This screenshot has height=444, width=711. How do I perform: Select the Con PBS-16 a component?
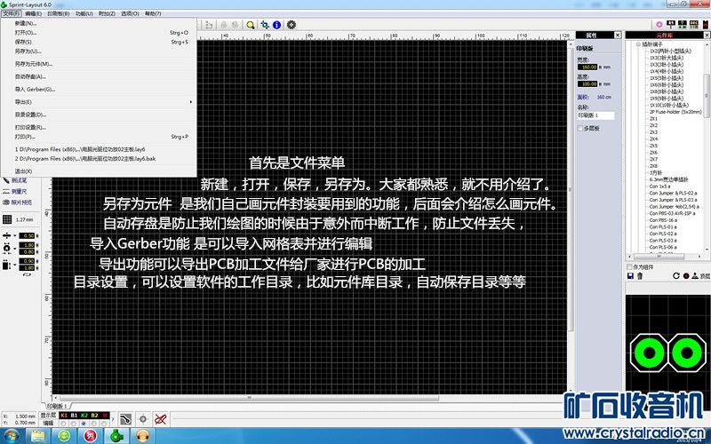click(x=663, y=219)
